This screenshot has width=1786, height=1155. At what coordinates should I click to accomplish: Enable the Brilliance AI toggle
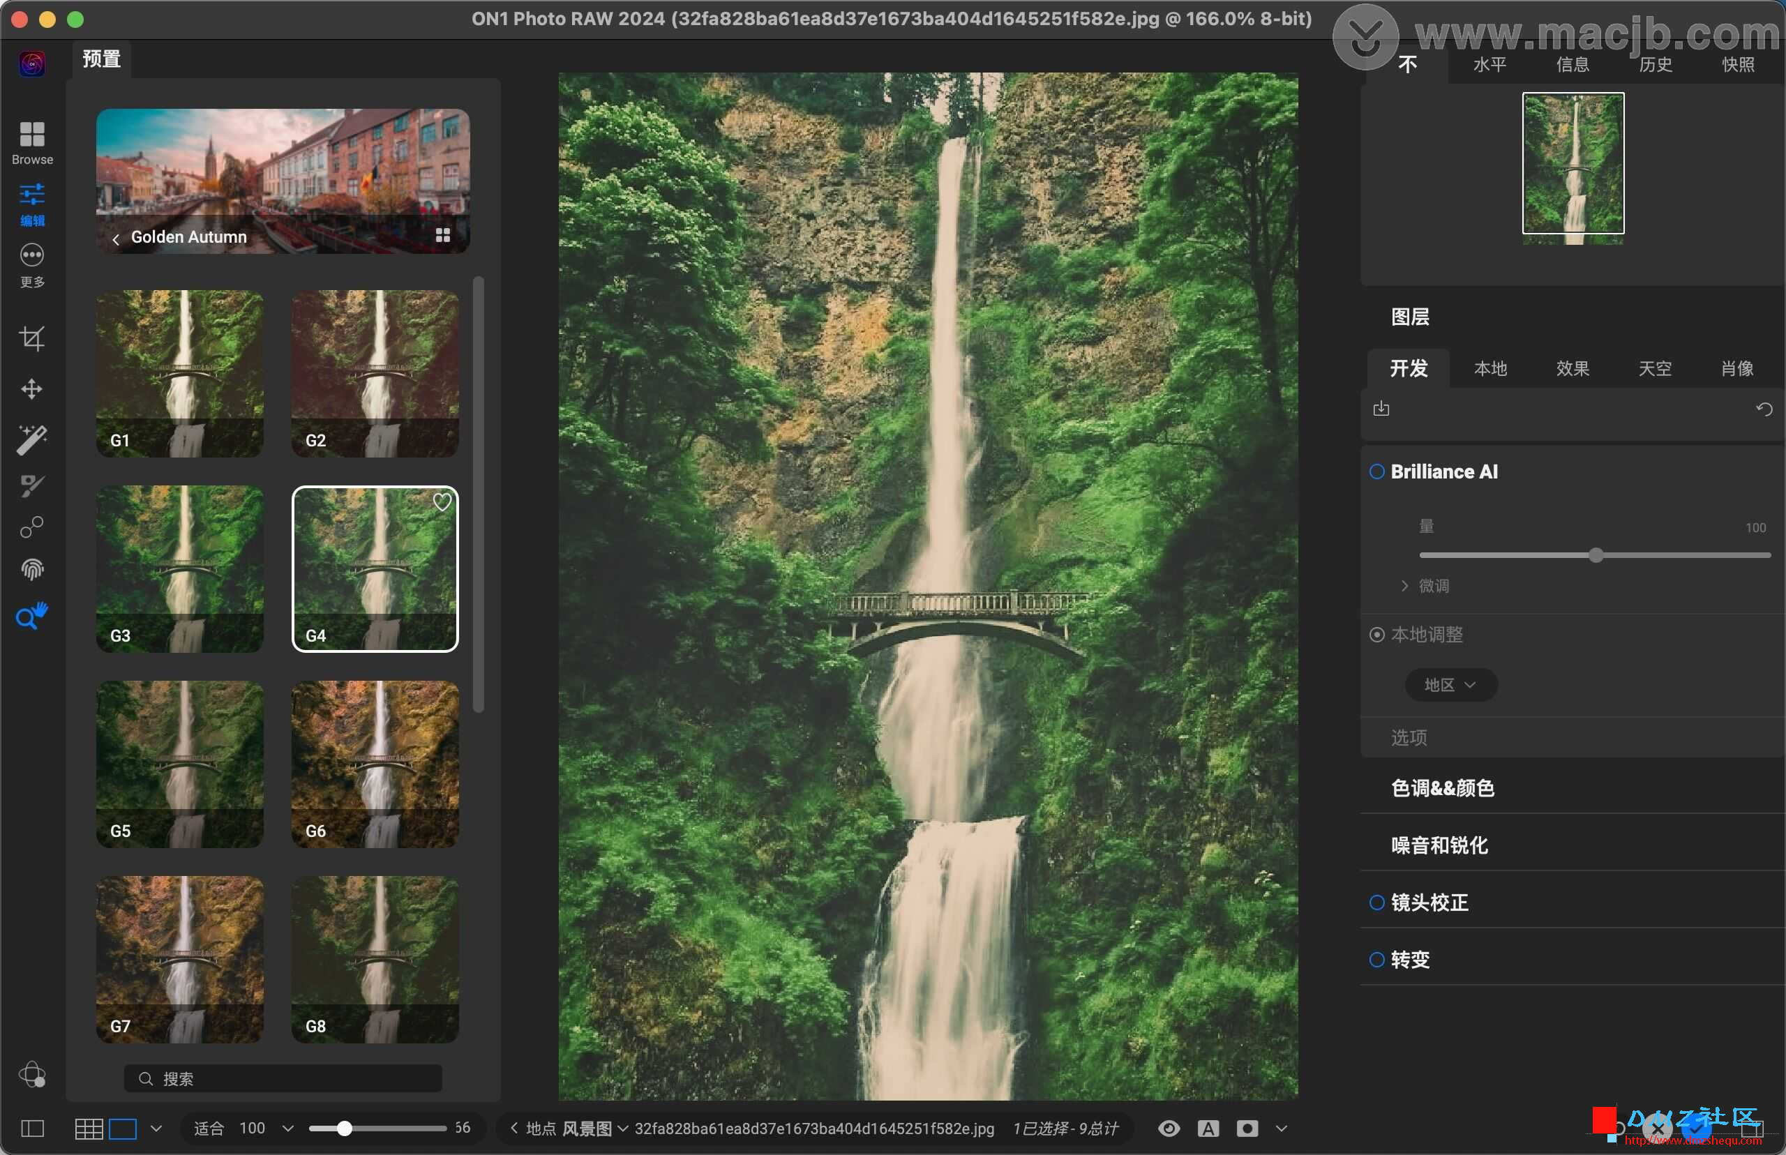[1376, 471]
